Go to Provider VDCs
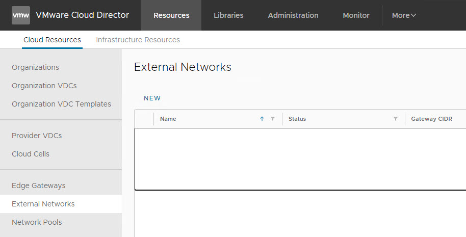 pyautogui.click(x=37, y=136)
